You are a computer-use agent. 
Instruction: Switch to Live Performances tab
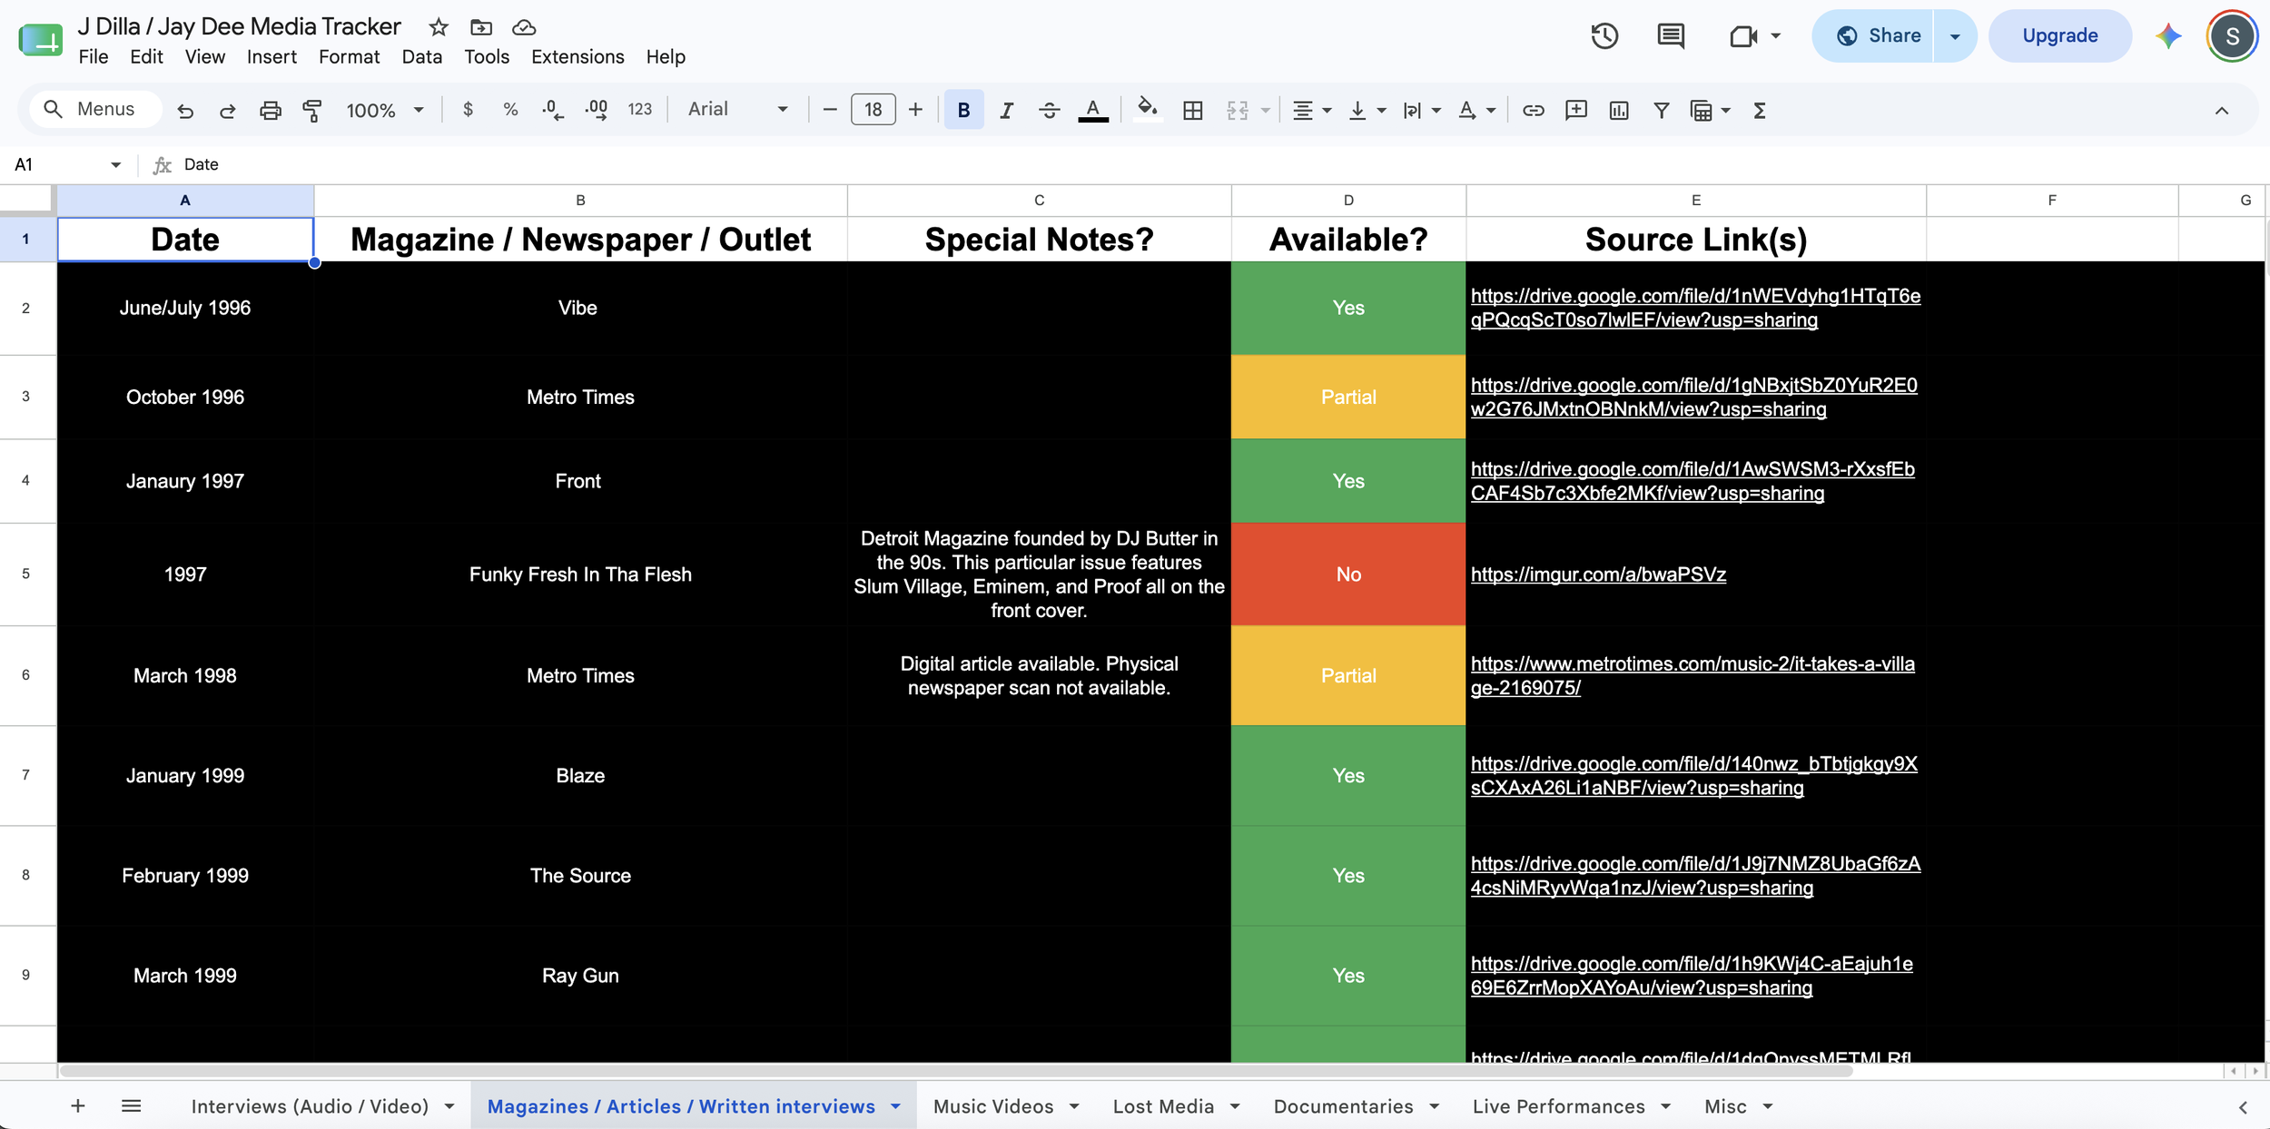(x=1558, y=1106)
